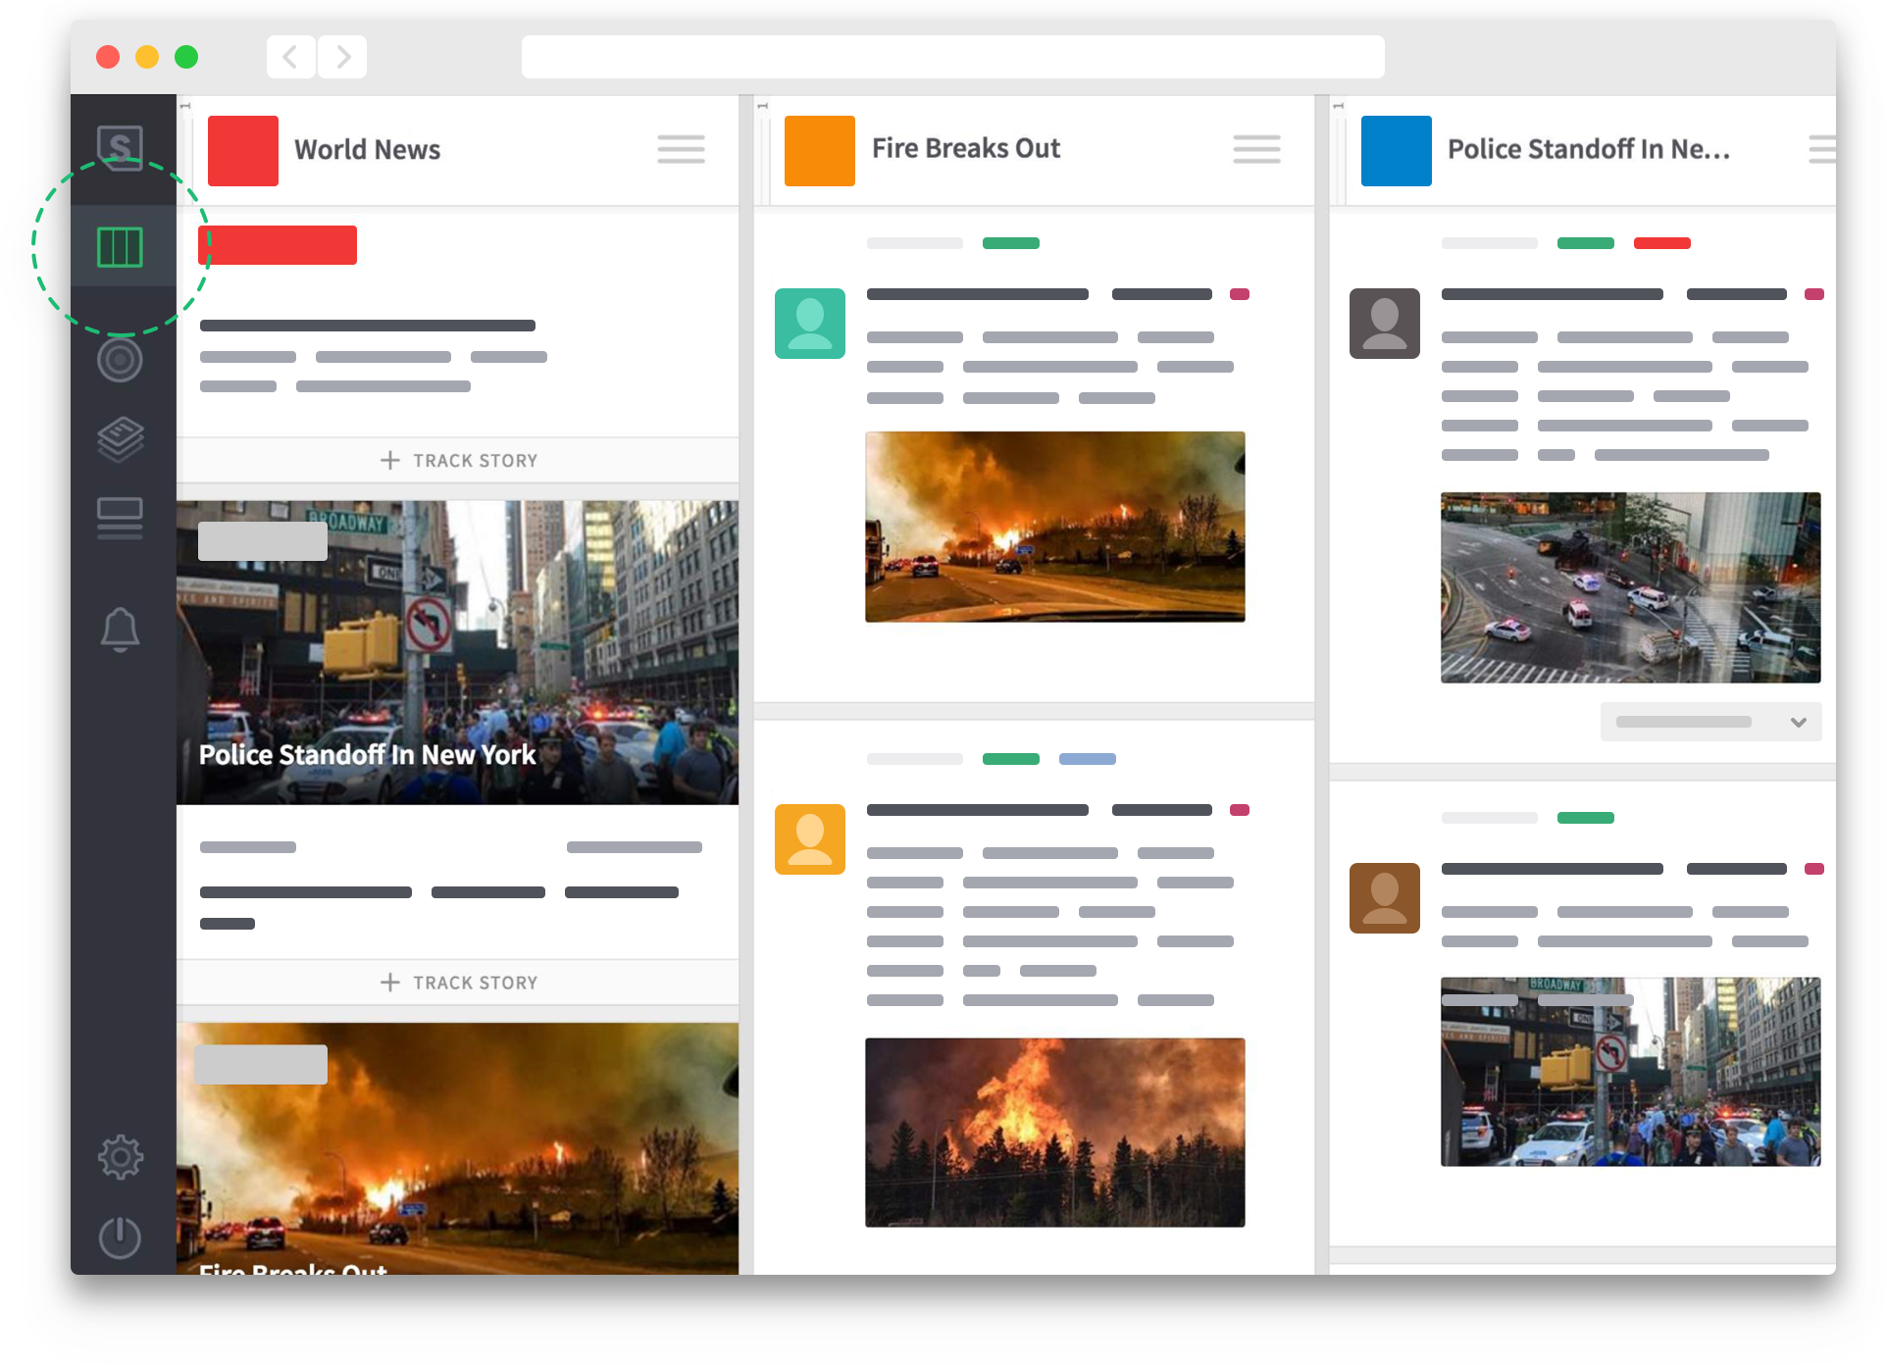Open Fire Breaks Out column menu

pyautogui.click(x=1256, y=149)
